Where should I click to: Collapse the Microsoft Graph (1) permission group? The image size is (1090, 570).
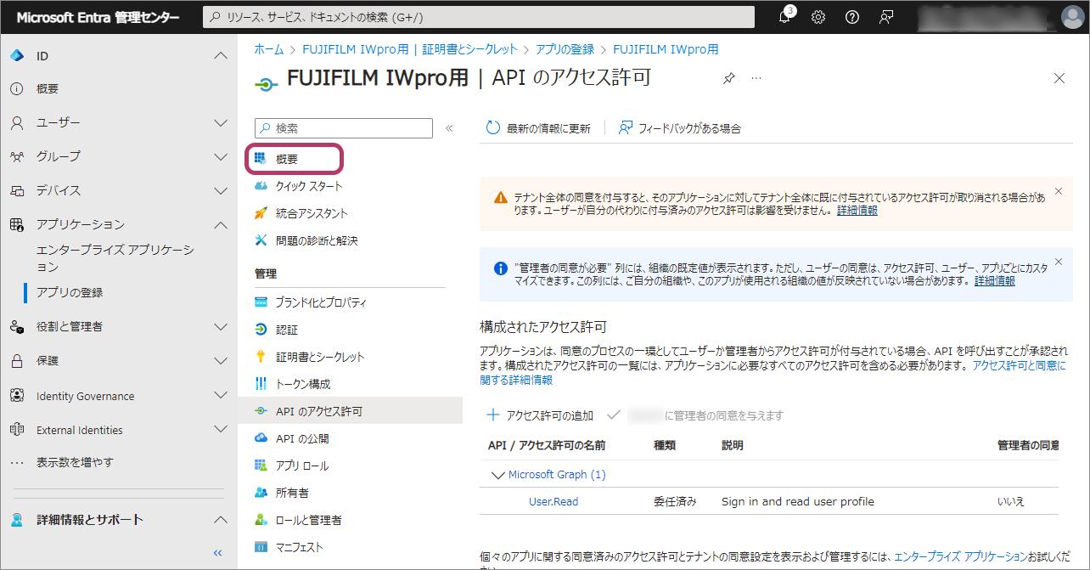click(497, 475)
